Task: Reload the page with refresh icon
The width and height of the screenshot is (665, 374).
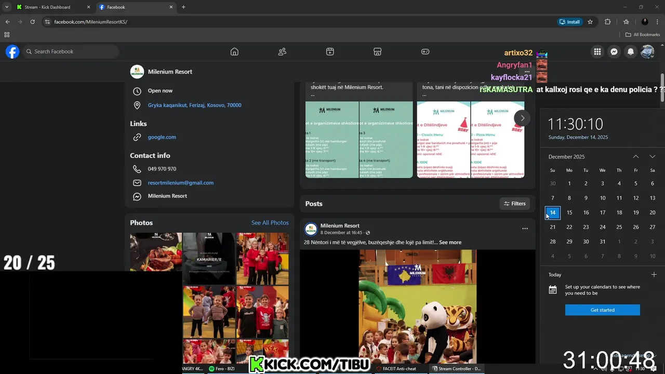Action: [32, 22]
